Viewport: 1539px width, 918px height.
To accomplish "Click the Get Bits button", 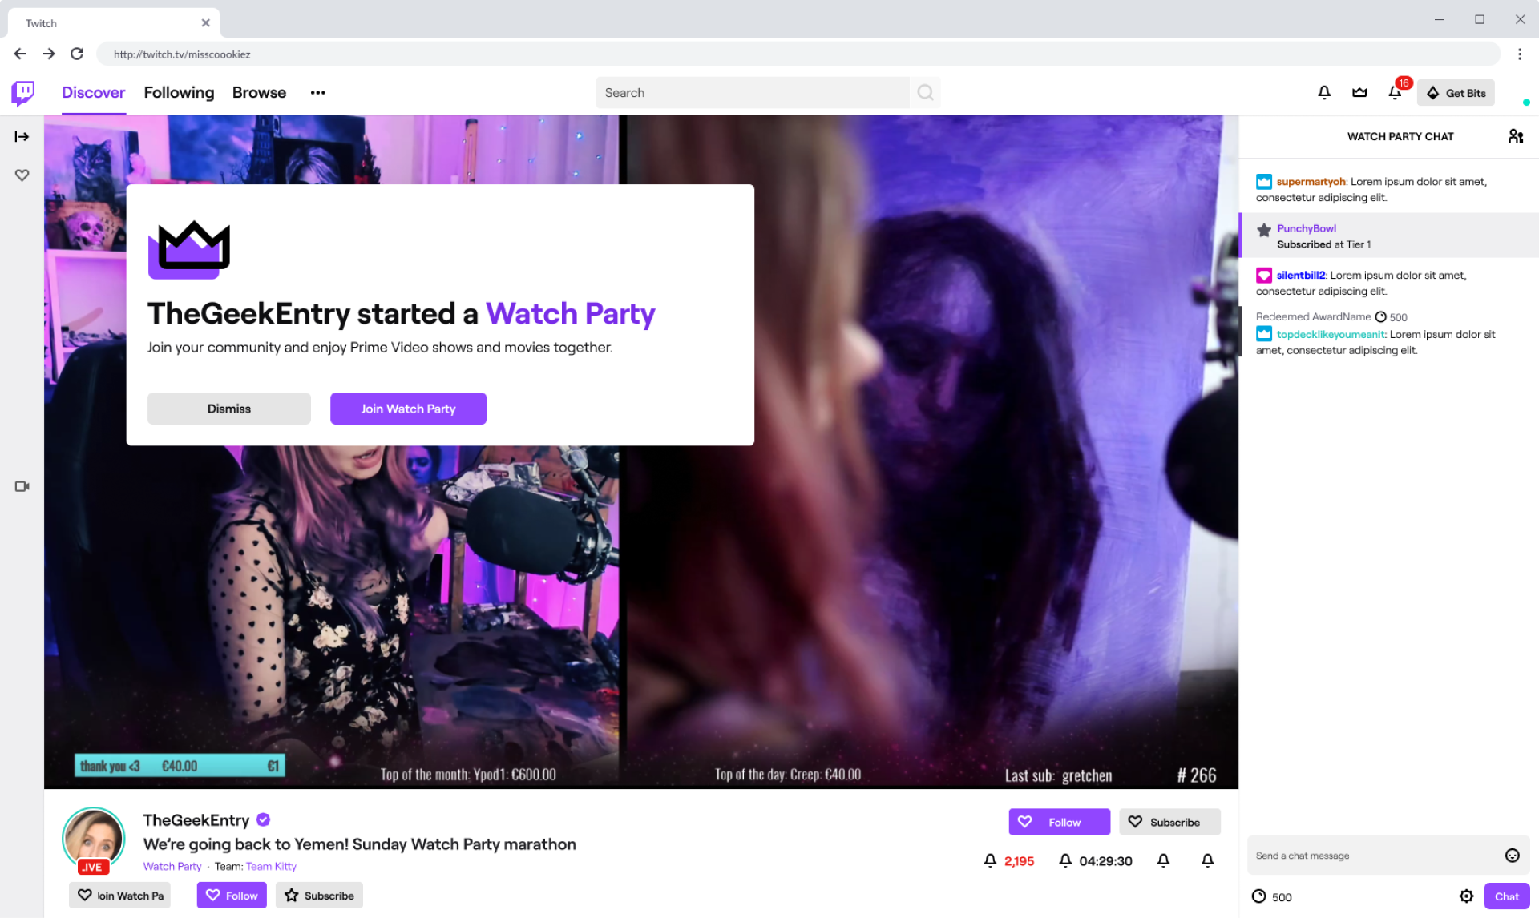I will (x=1456, y=93).
